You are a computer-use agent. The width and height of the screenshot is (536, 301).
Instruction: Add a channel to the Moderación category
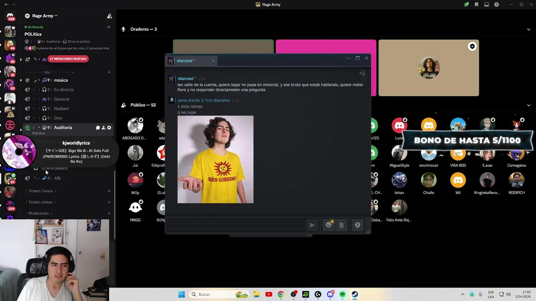click(x=109, y=213)
